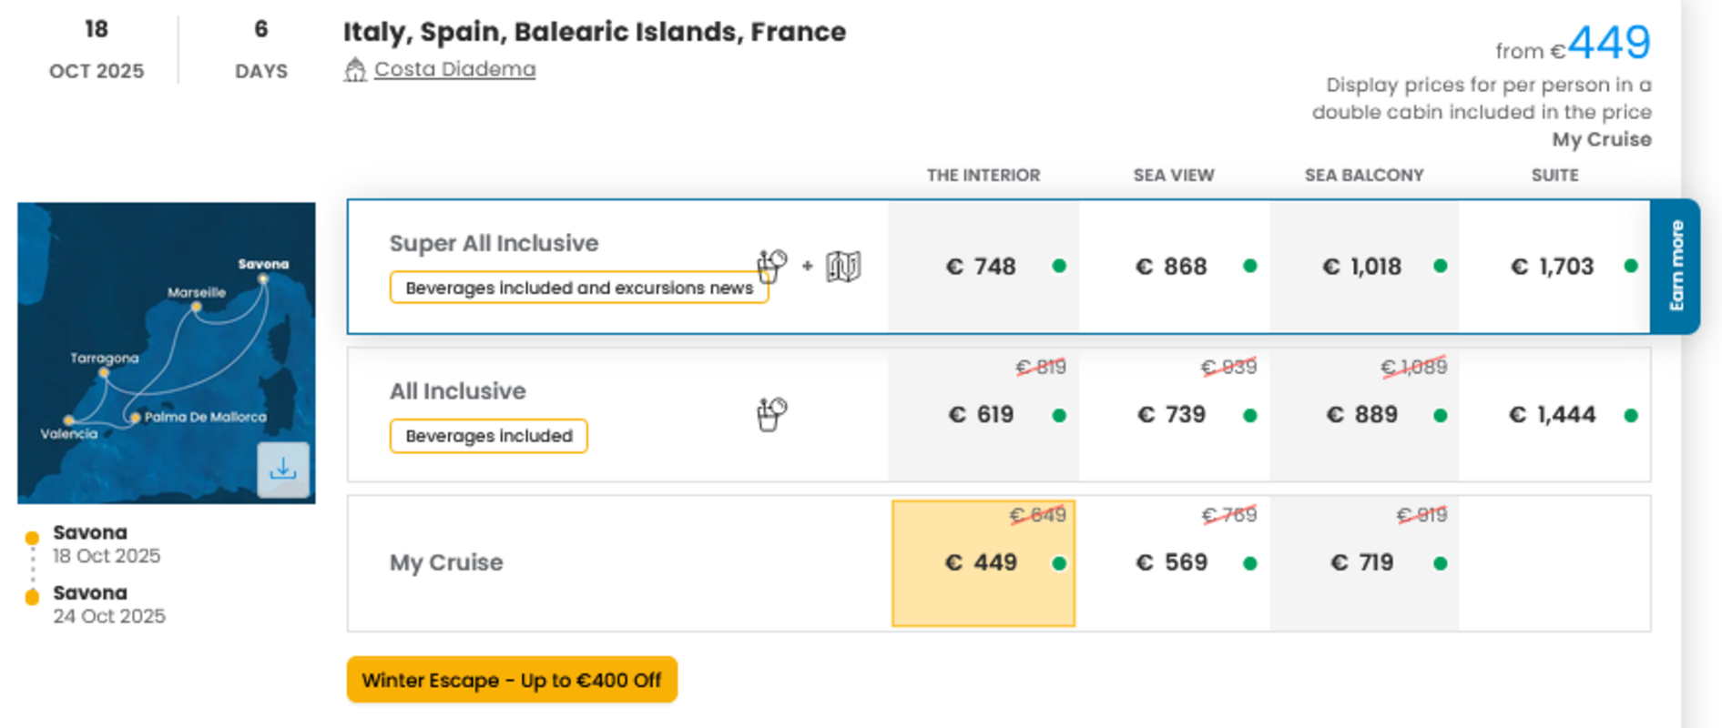1722x728 pixels.
Task: Click Beverages included and excursions news badge
Action: pos(579,288)
